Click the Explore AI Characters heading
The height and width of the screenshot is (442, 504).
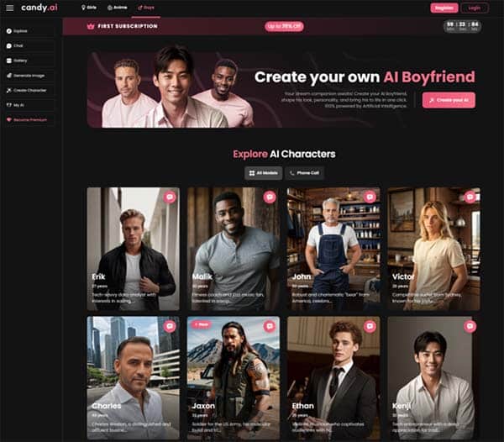284,154
